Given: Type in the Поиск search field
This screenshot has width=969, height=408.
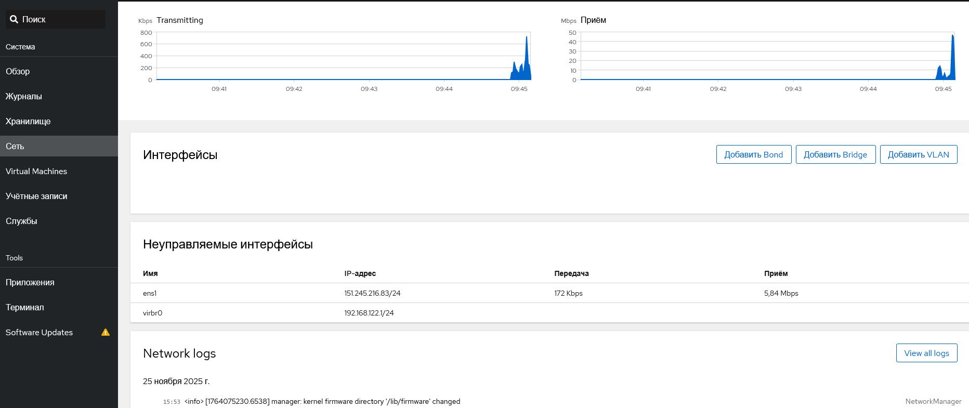Looking at the screenshot, I should tap(62, 19).
